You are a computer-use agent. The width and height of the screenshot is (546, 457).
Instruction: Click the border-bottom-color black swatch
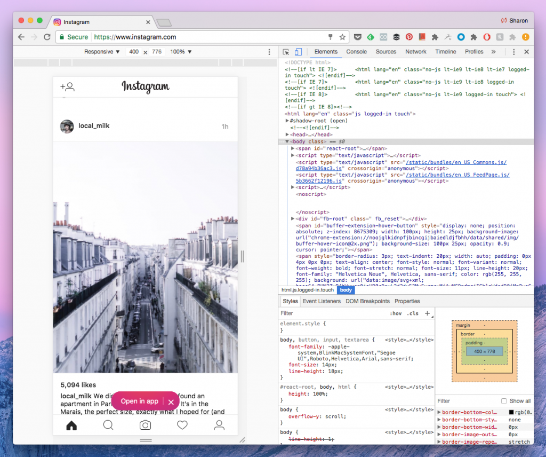click(511, 412)
